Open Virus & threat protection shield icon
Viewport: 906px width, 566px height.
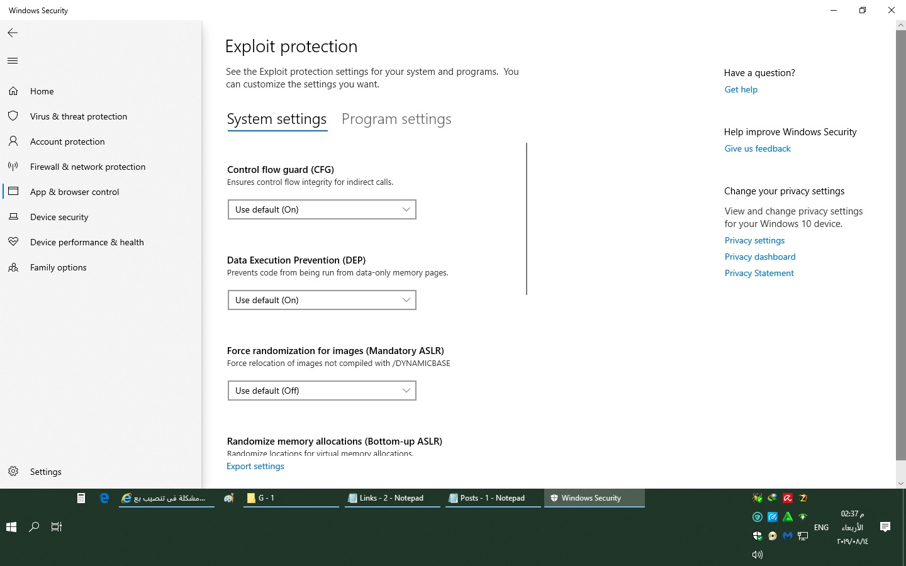click(x=13, y=116)
